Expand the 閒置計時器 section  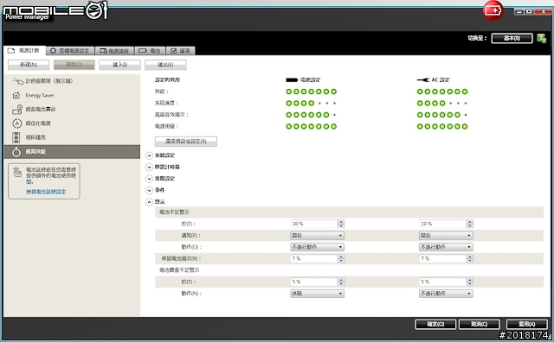(x=149, y=168)
